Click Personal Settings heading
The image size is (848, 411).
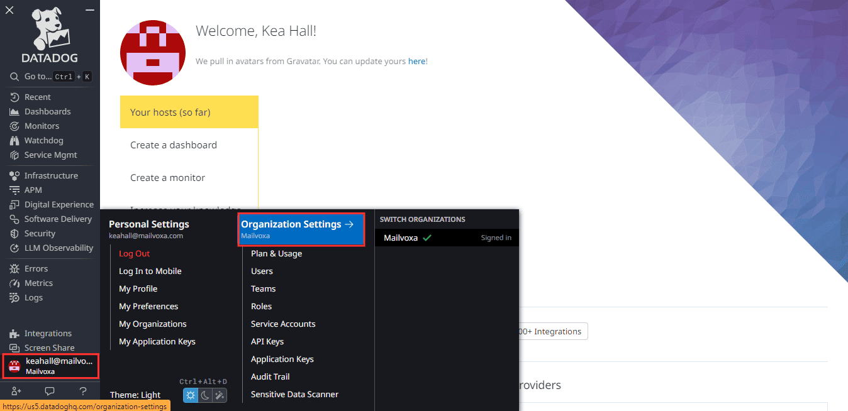[149, 224]
